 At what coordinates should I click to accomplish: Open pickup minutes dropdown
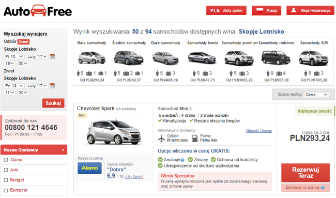point(23,64)
